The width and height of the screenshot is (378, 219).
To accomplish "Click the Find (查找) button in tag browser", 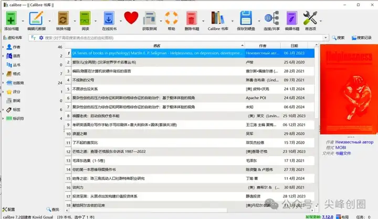I will [53, 210].
